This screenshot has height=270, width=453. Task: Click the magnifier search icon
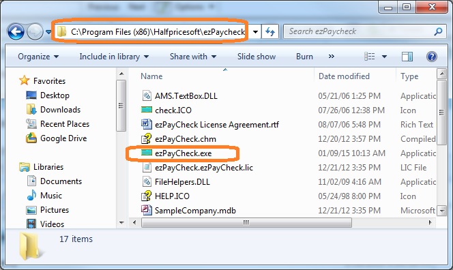(438, 31)
